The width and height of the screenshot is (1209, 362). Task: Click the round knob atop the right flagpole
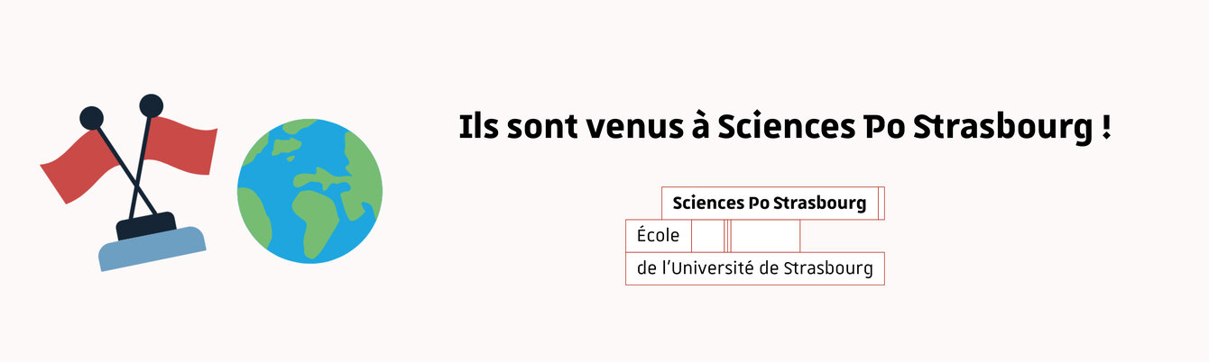(x=151, y=105)
